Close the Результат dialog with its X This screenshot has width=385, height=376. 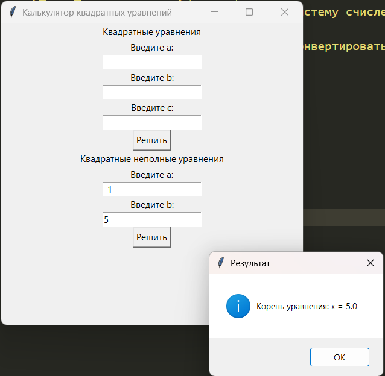pyautogui.click(x=371, y=263)
